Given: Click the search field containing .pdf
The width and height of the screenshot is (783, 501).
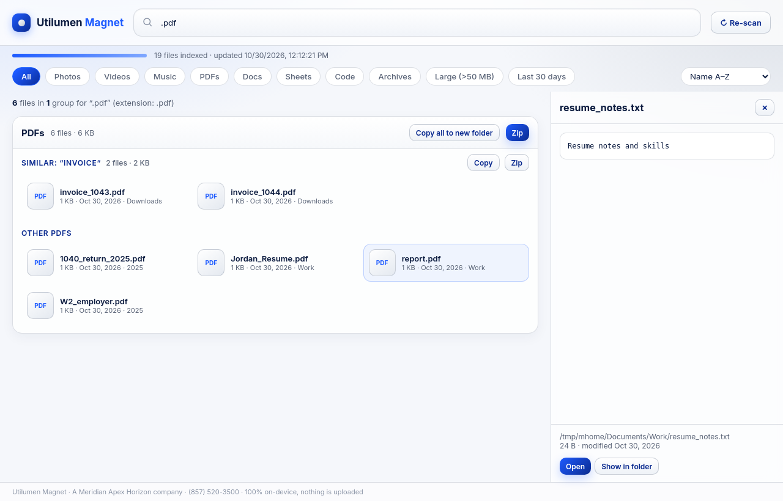Looking at the screenshot, I should [417, 23].
